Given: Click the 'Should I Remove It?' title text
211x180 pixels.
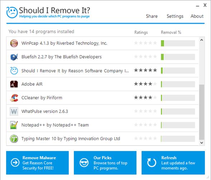Looking at the screenshot, I should pos(54,10).
